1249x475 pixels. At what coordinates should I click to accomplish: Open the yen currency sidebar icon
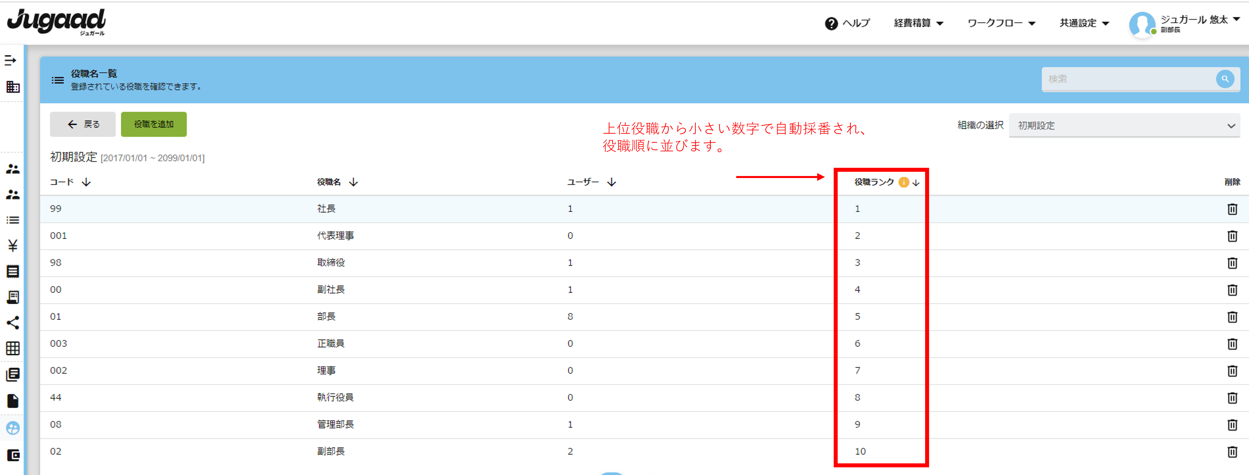12,246
